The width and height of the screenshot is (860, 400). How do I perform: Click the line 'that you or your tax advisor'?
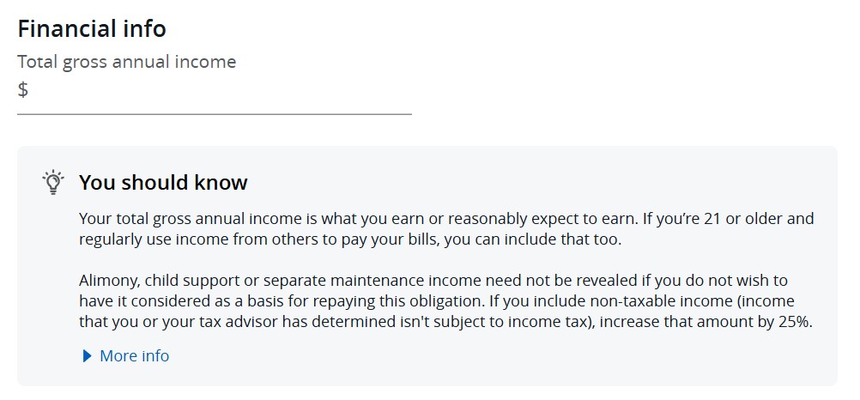coord(445,322)
